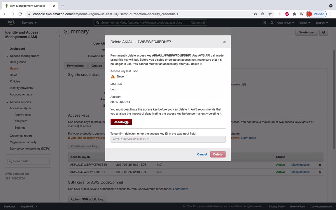Click the browser forward arrow
This screenshot has height=210, width=336.
(13, 14)
